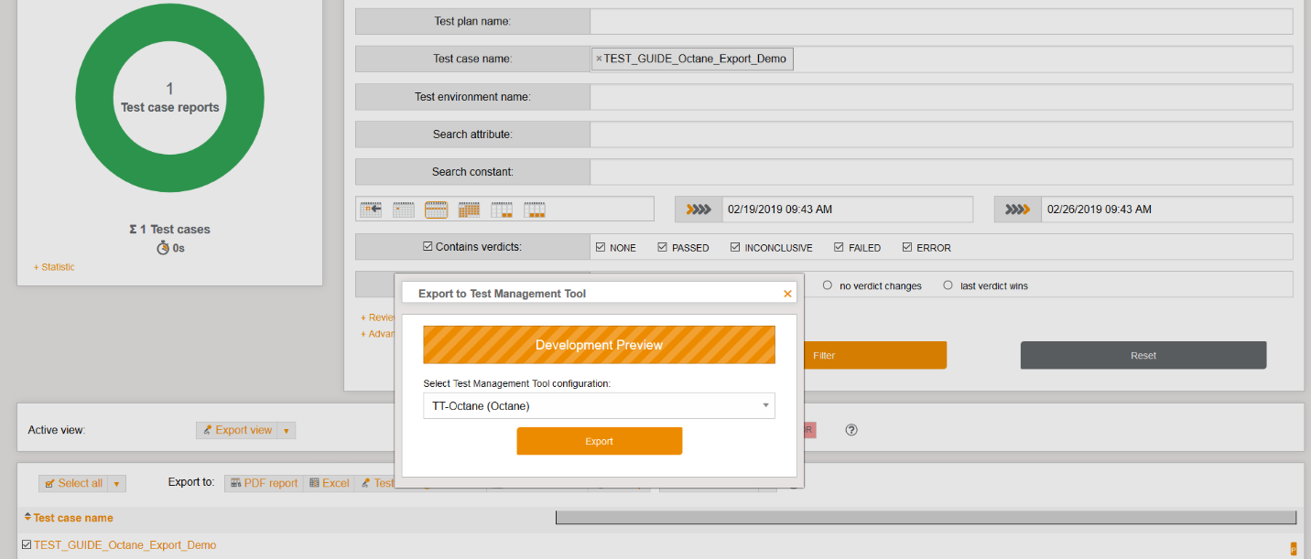
Task: Click the fully orange-filled calendar icon
Action: (x=469, y=210)
